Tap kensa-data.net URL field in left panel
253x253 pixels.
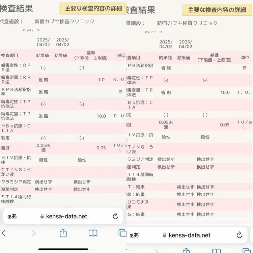click(x=67, y=216)
